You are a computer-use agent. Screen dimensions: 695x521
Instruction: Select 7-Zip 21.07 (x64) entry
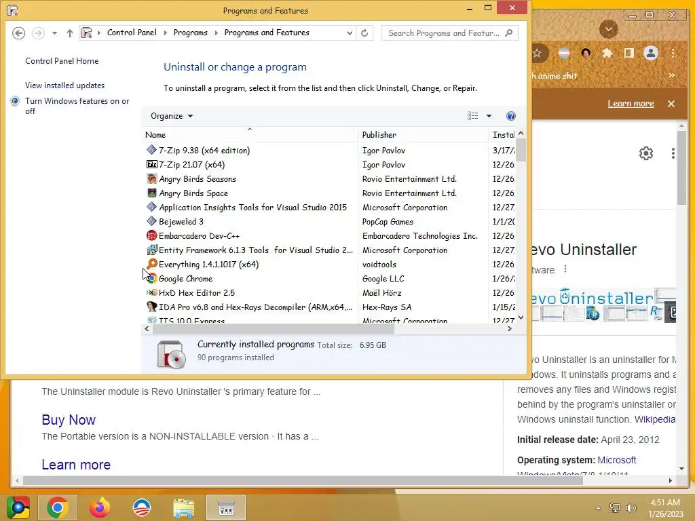191,165
